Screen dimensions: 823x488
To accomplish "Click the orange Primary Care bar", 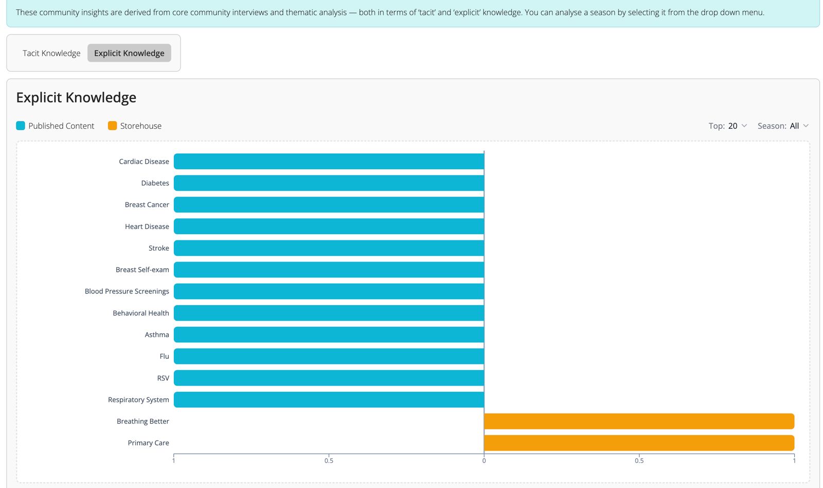I will point(639,443).
